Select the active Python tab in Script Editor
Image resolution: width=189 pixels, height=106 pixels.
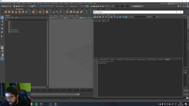pos(167,59)
